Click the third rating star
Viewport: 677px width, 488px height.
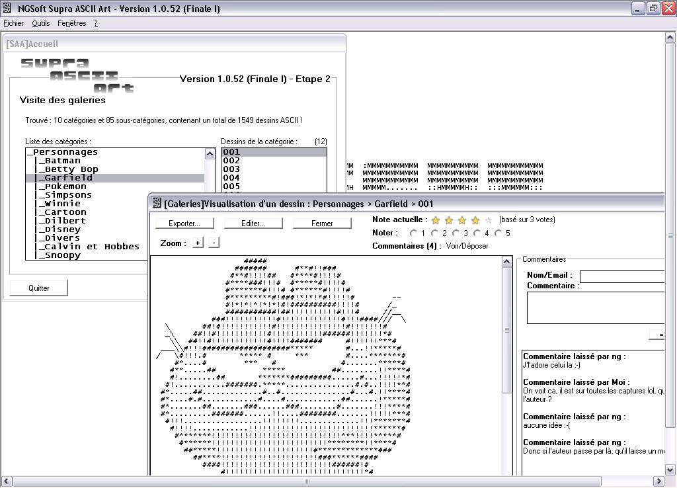[462, 221]
